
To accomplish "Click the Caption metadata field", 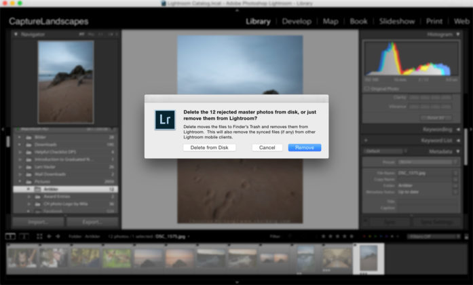I will [x=427, y=208].
